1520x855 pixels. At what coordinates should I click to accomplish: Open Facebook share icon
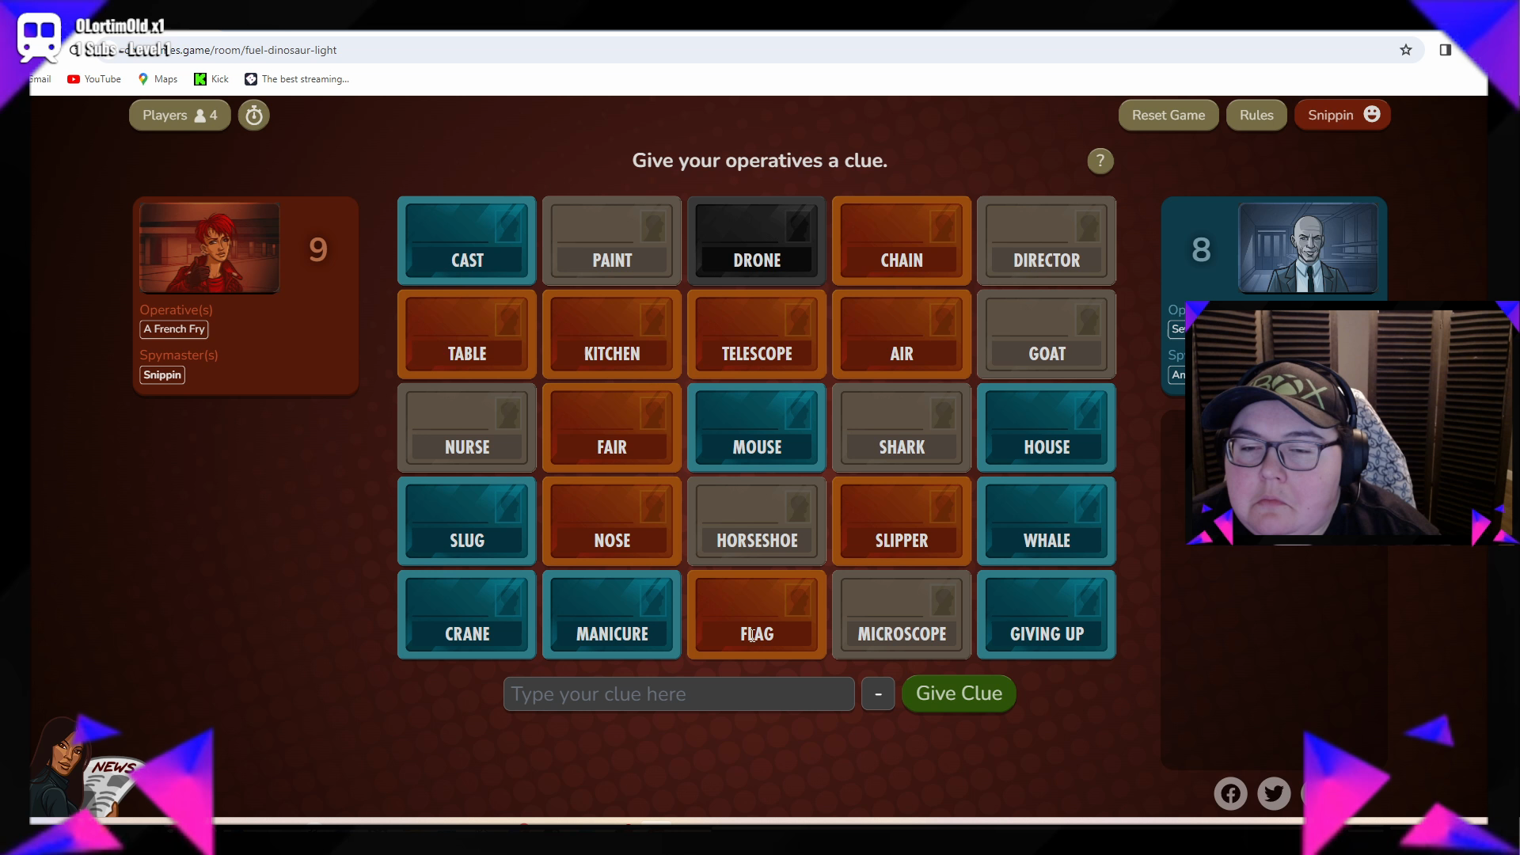click(1230, 793)
